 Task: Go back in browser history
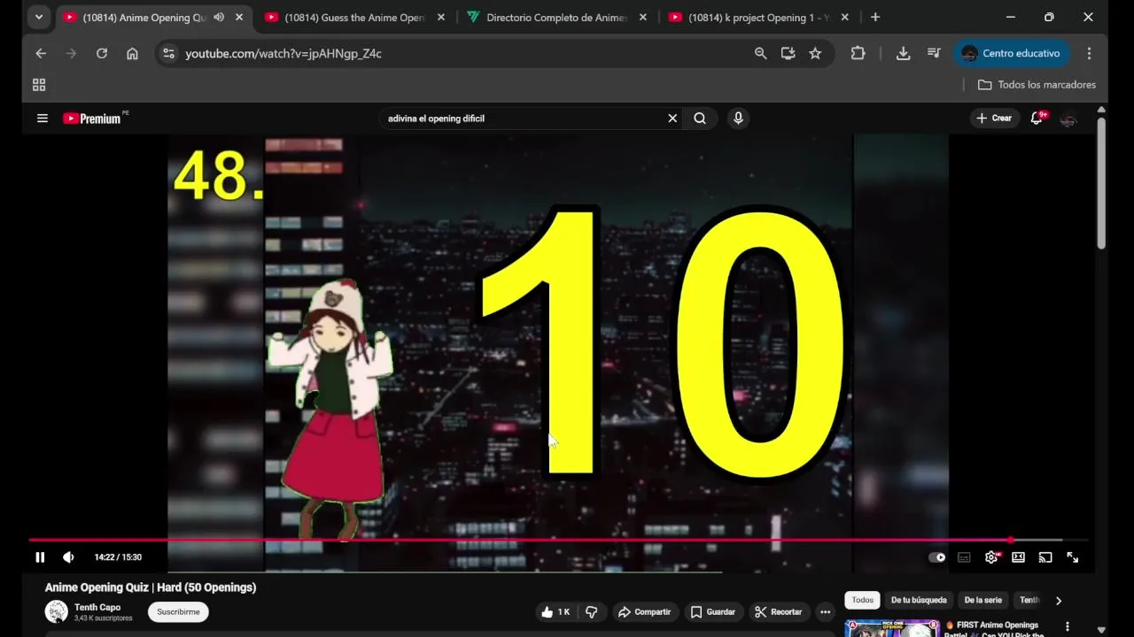(41, 54)
